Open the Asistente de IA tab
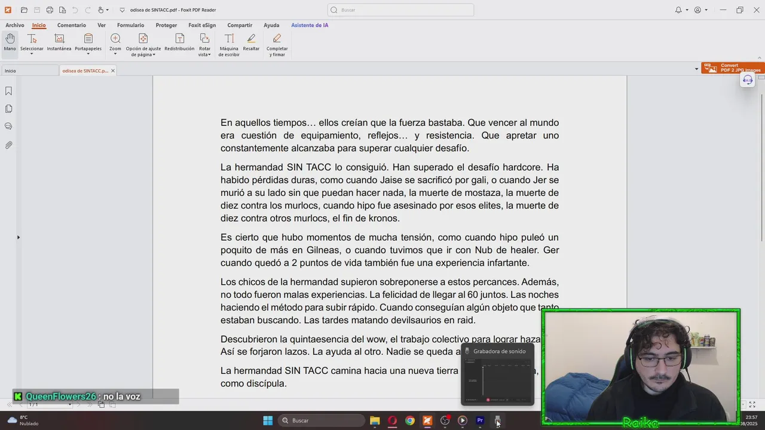Screen dimensions: 765x430 click(x=310, y=25)
